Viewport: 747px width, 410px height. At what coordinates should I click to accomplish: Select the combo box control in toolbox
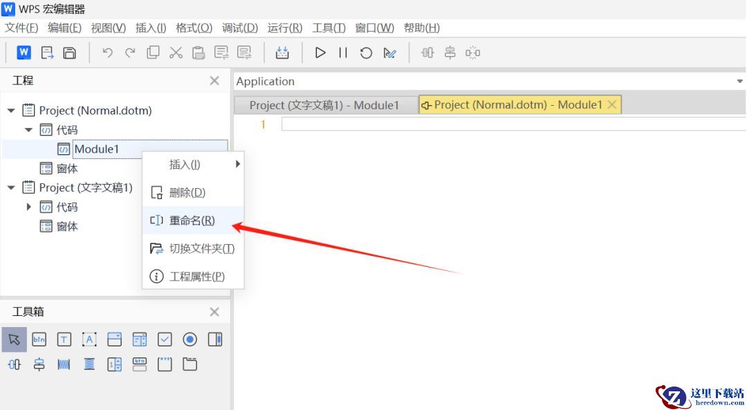(114, 339)
